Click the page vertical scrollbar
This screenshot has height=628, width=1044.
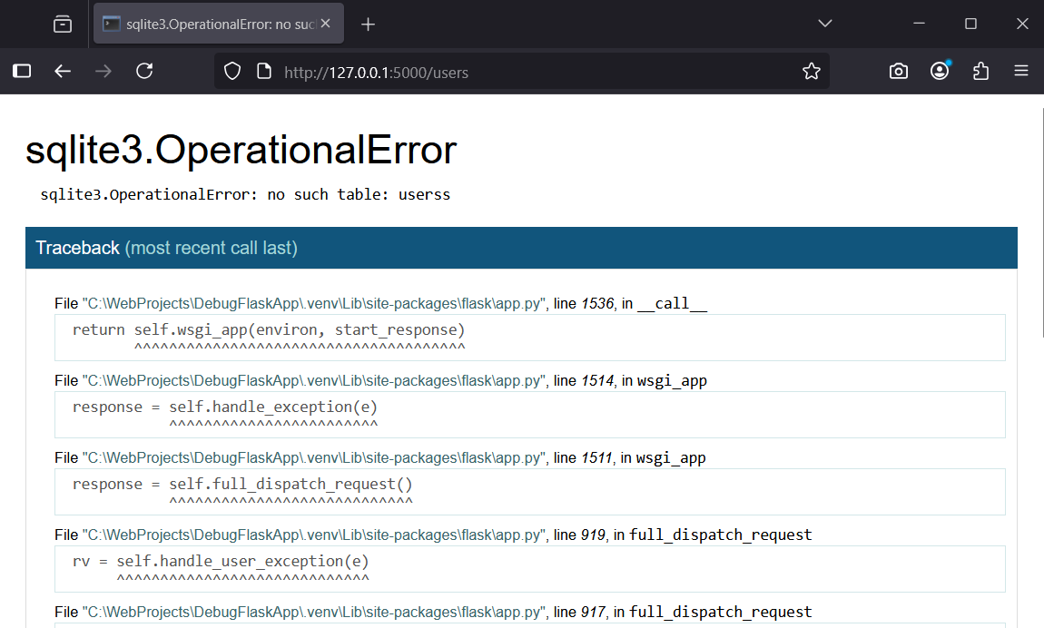click(1039, 218)
